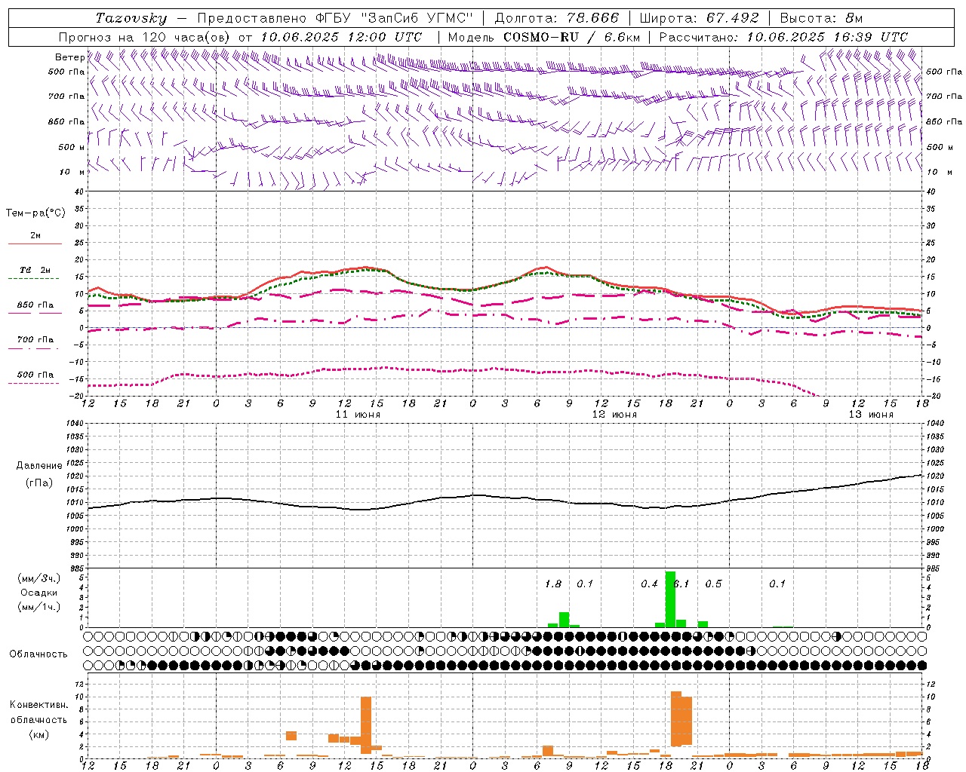Image resolution: width=966 pixels, height=772 pixels.
Task: Click the 'Модель COSMO-RU / 6.6км' text
Action: [544, 37]
